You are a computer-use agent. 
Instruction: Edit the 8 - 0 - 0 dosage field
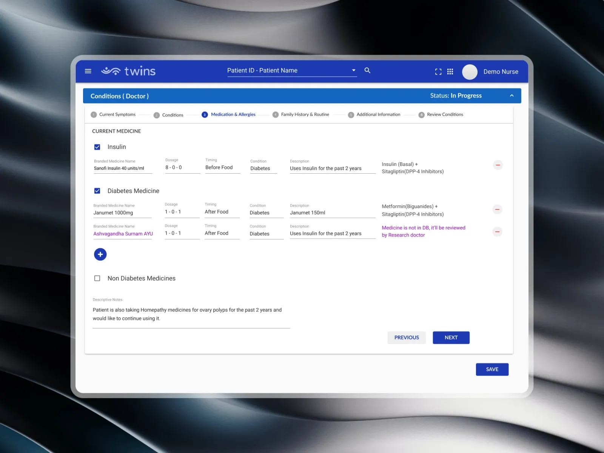pos(183,166)
